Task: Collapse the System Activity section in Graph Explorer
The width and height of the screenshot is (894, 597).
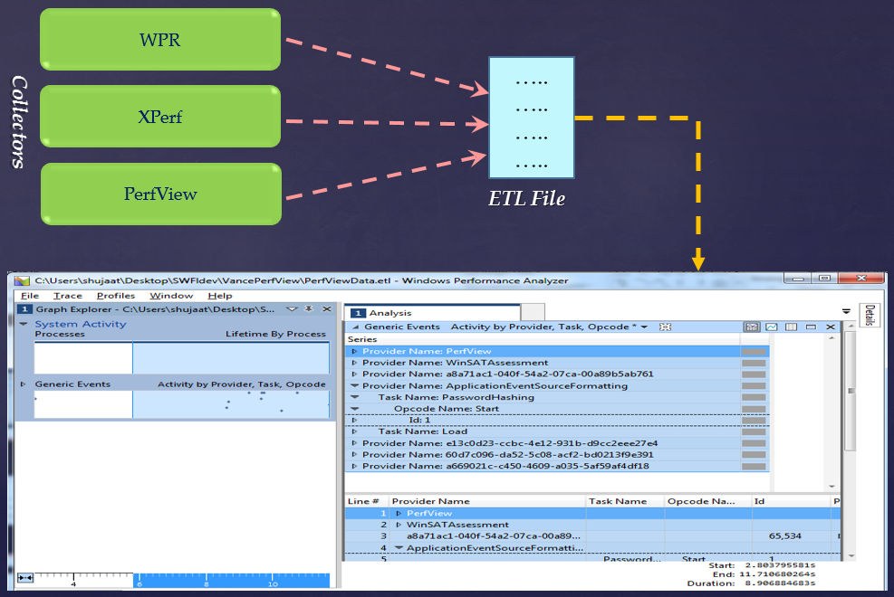Action: click(x=23, y=323)
